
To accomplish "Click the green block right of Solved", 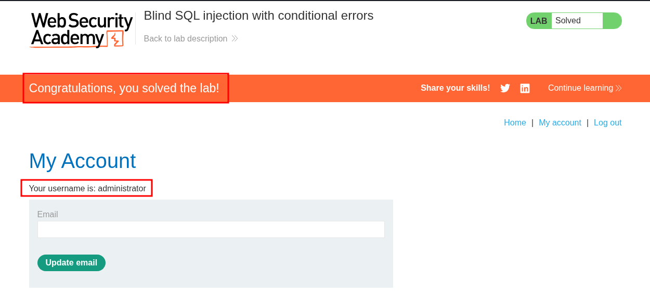I will pos(612,21).
